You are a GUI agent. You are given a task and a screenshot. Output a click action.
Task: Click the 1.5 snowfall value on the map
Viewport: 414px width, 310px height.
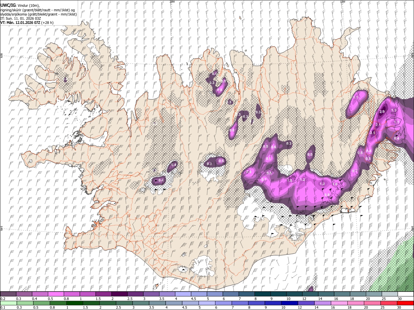point(289,181)
